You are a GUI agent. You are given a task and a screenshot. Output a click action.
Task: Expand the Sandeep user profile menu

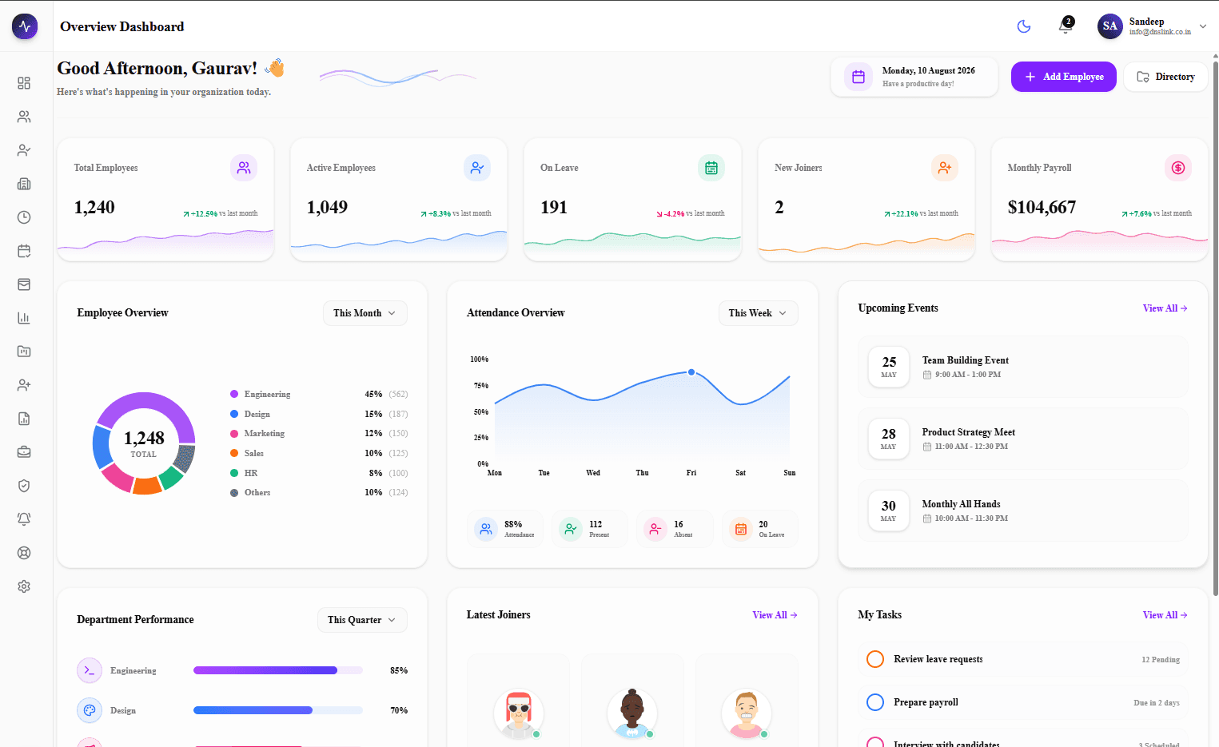(x=1152, y=26)
